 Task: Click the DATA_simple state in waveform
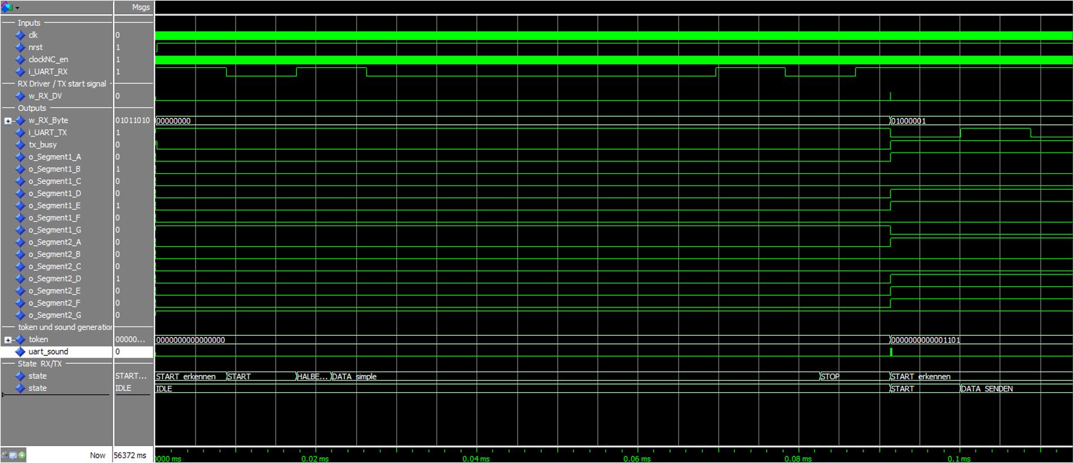click(x=355, y=376)
